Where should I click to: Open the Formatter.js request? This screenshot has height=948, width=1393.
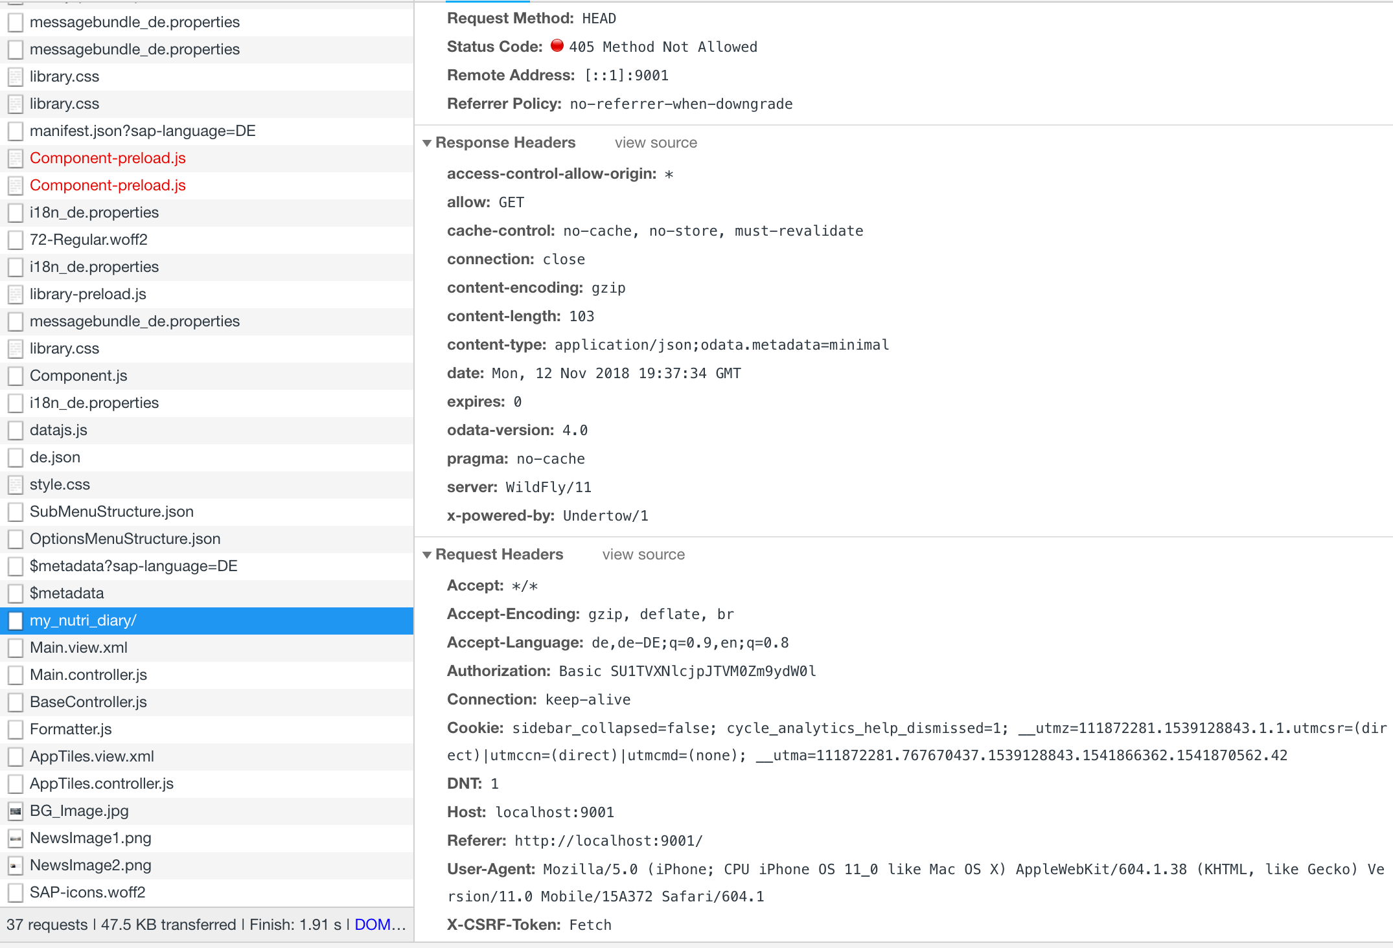tap(207, 729)
